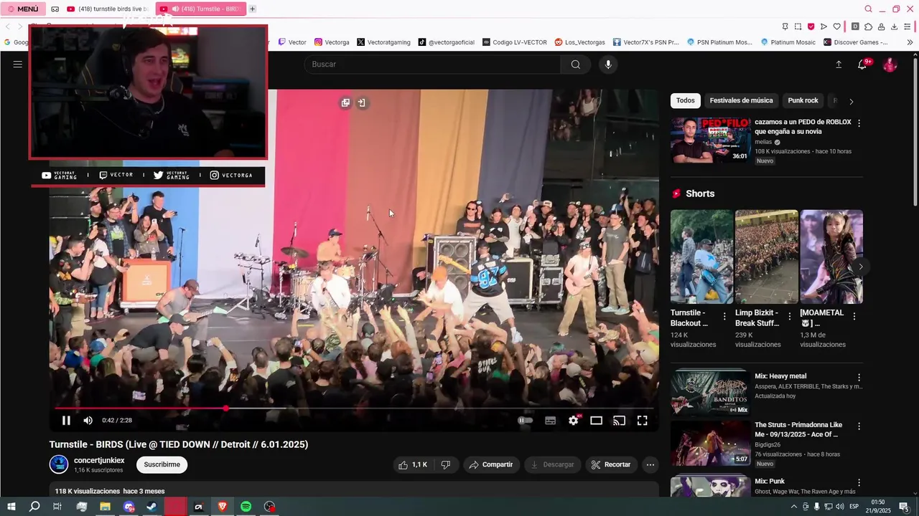Like the video (1,1 K)
Viewport: 919px width, 516px height.
pos(413,464)
